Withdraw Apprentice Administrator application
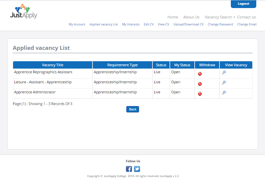 [x=200, y=94]
